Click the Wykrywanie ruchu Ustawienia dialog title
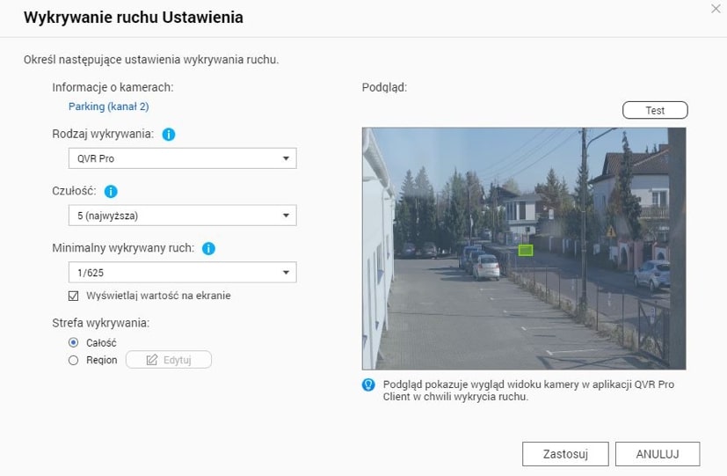This screenshot has height=476, width=727. 133,18
